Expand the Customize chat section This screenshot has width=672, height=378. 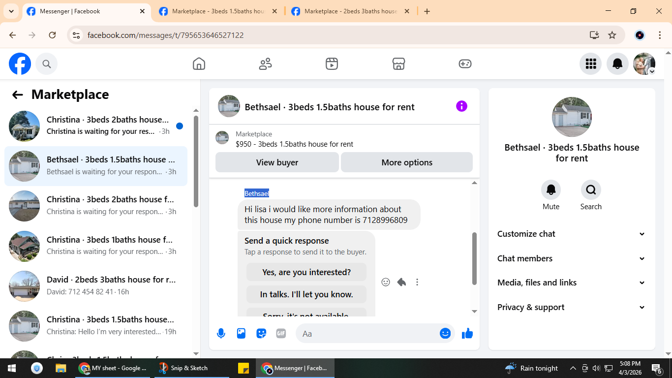point(572,234)
